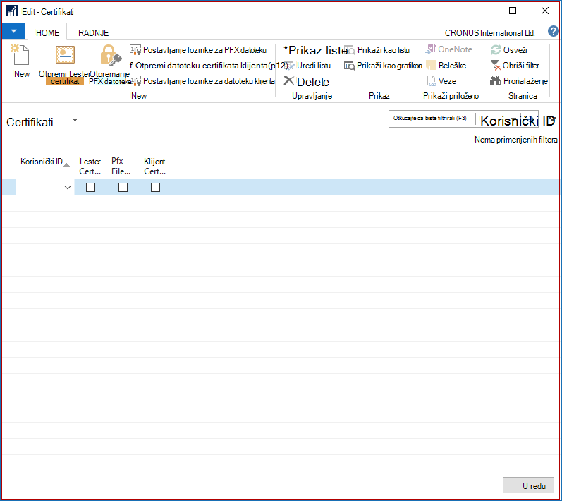
Task: Click the Delete X icon
Action: (x=289, y=81)
